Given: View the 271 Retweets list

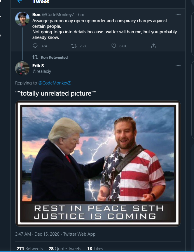Looking at the screenshot, I should click(x=29, y=248).
